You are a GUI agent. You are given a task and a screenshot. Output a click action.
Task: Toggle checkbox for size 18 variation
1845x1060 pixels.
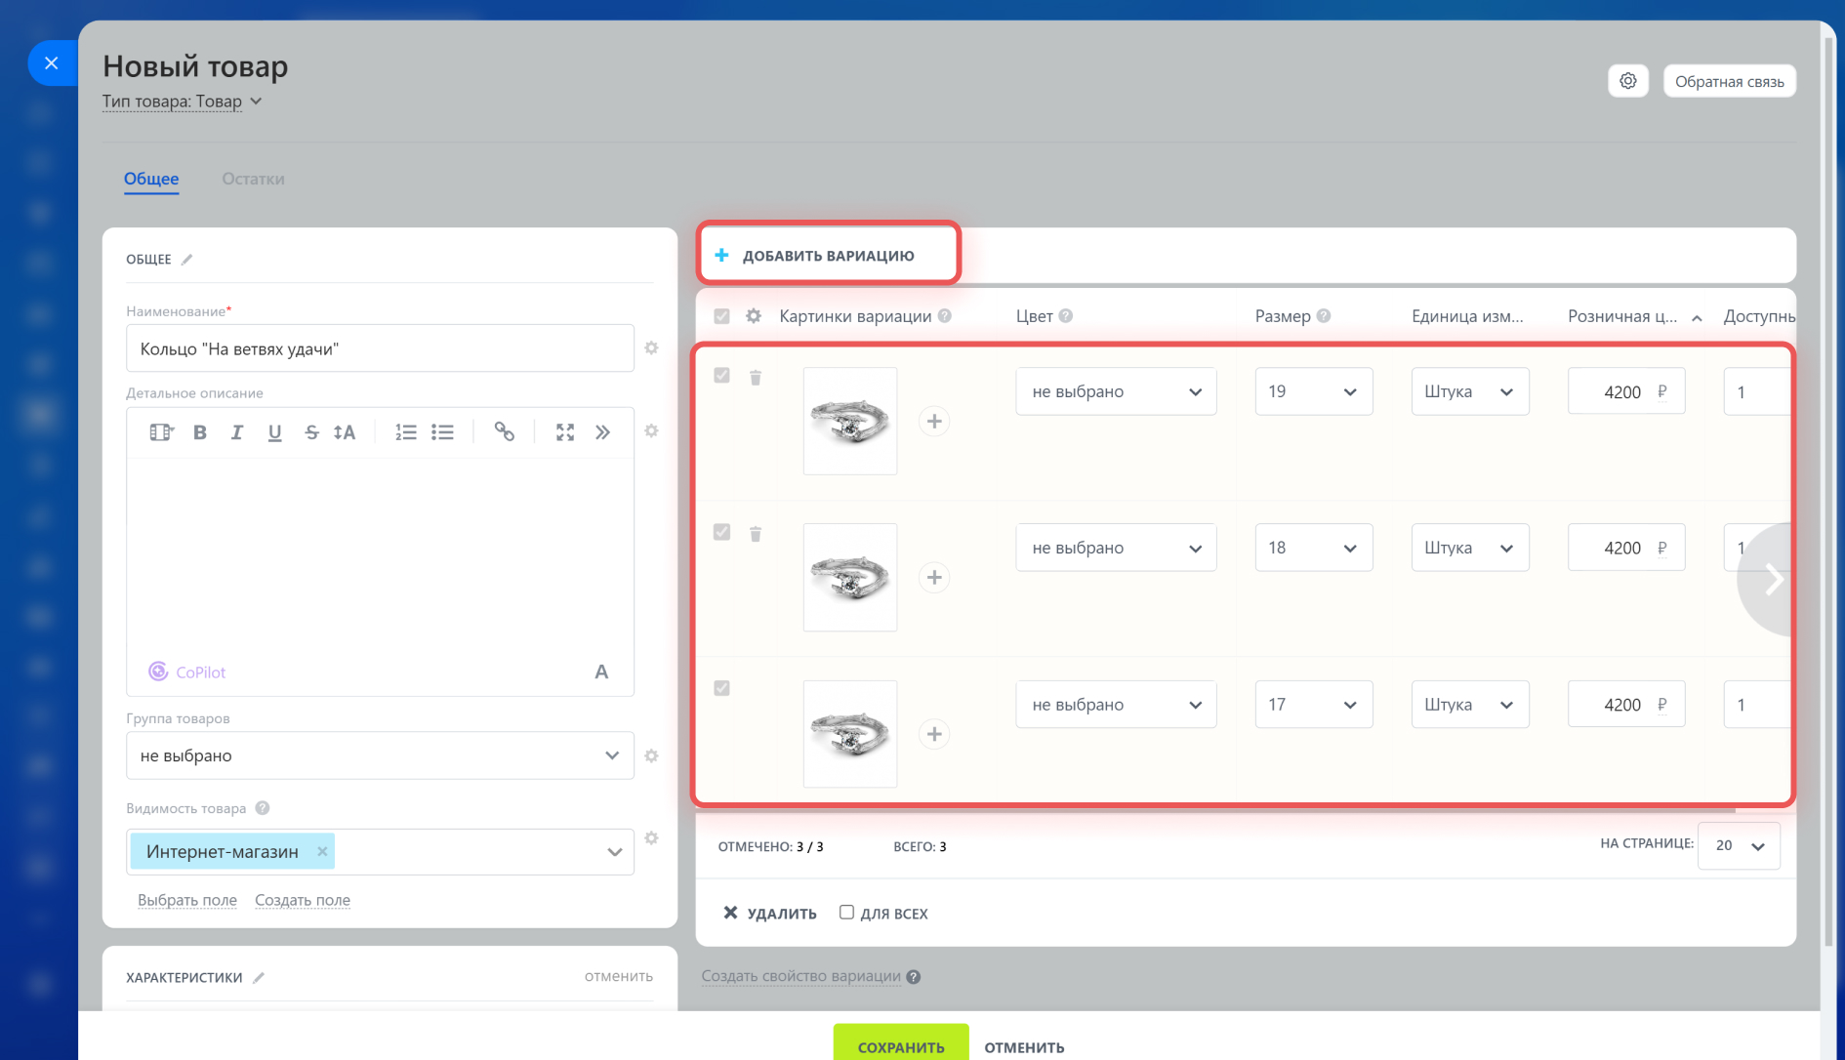pyautogui.click(x=721, y=532)
